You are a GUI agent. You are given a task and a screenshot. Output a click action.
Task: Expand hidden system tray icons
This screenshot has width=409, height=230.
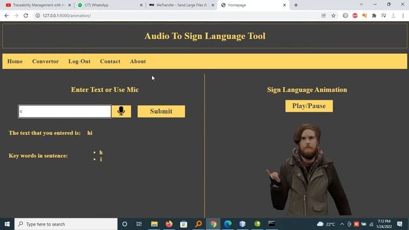342,224
